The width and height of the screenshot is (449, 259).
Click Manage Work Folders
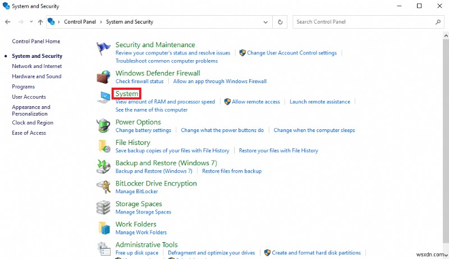pyautogui.click(x=141, y=233)
